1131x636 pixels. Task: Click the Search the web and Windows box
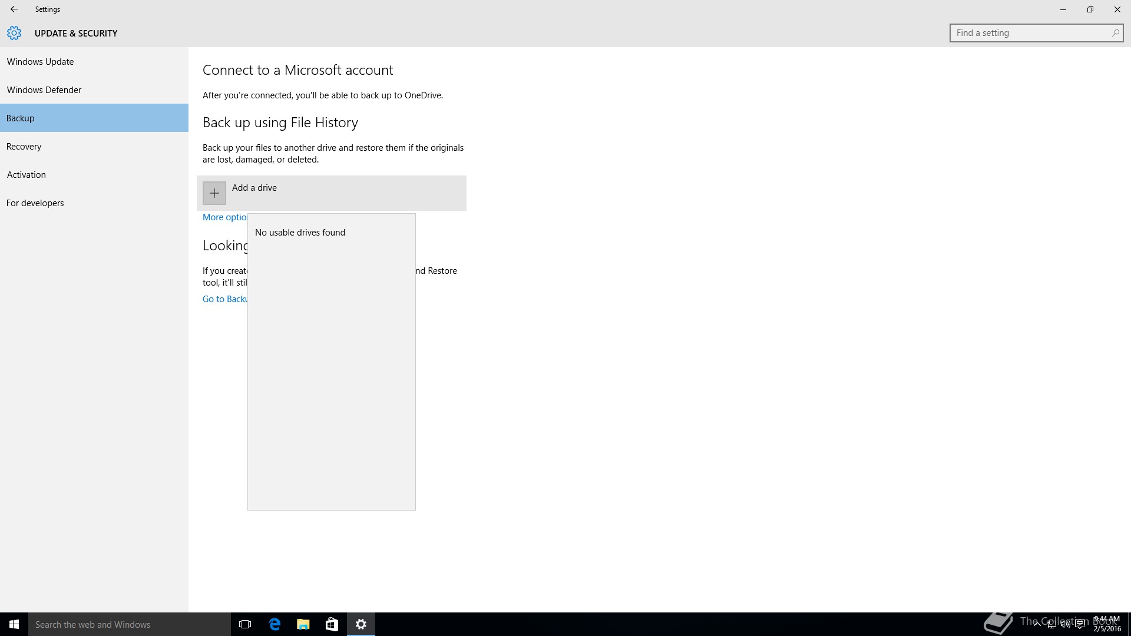[x=130, y=624]
